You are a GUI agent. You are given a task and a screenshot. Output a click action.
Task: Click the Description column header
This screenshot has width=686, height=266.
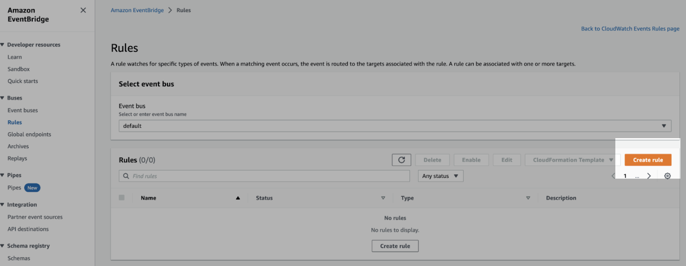tap(561, 198)
